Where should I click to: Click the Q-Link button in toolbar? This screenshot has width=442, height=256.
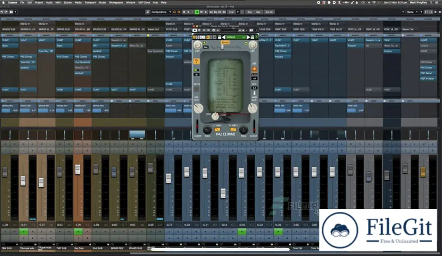coord(269,12)
